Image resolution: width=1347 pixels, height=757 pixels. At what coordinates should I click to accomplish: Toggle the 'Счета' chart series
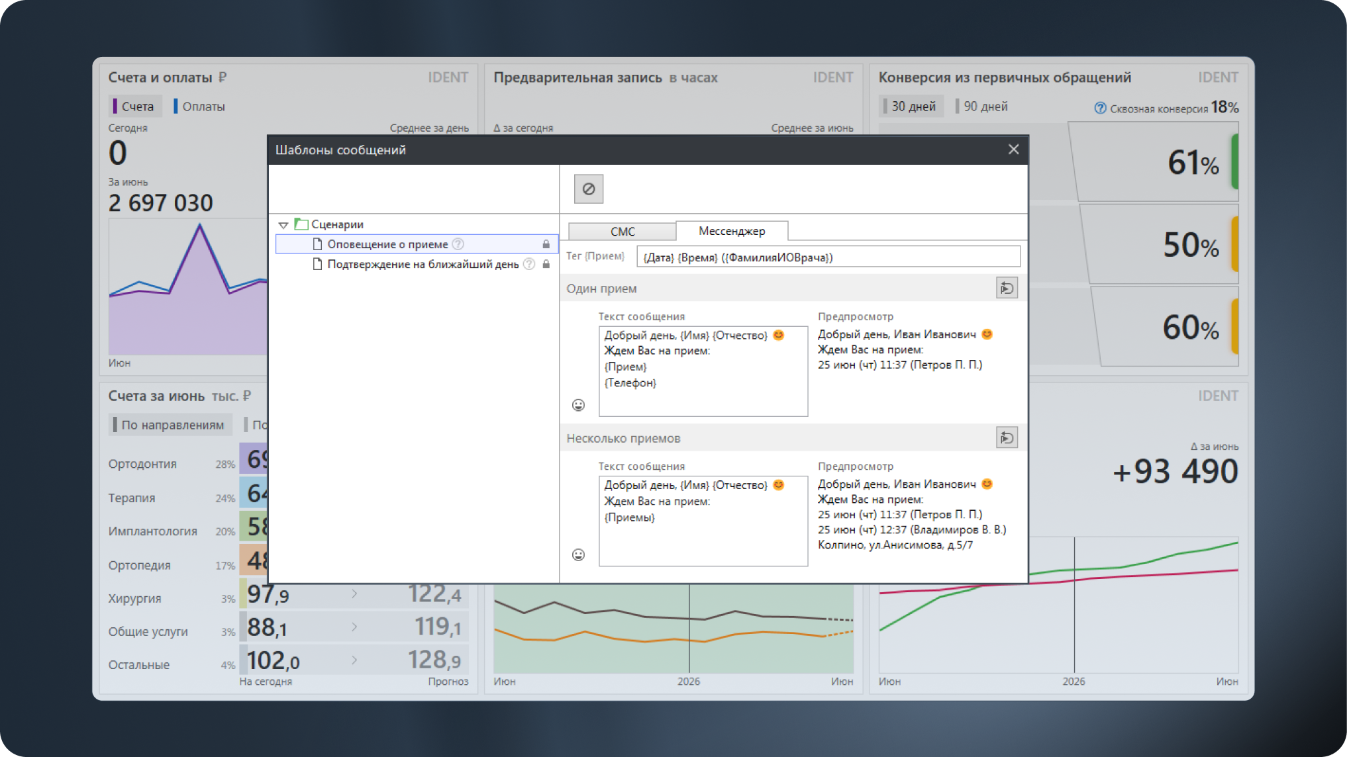pos(133,106)
